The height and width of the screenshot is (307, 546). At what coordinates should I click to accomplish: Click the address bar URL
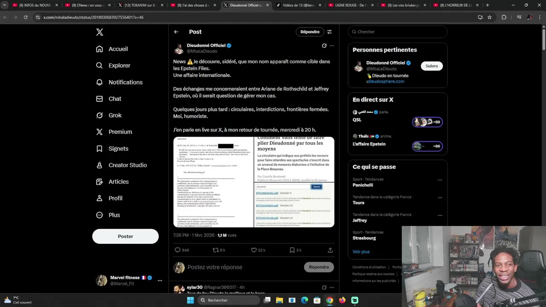93,17
